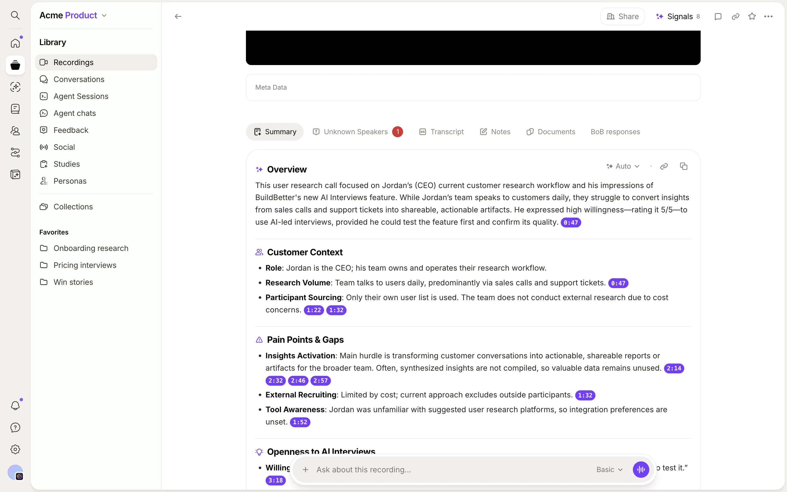787x492 pixels.
Task: Open the people icon in left rail
Action: (15, 131)
